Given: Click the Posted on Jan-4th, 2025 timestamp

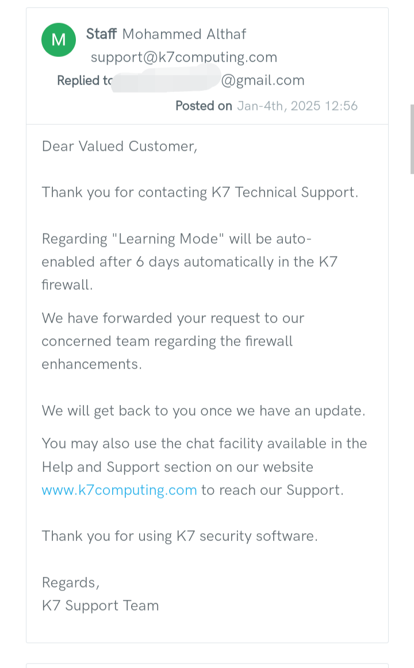Looking at the screenshot, I should [x=267, y=106].
